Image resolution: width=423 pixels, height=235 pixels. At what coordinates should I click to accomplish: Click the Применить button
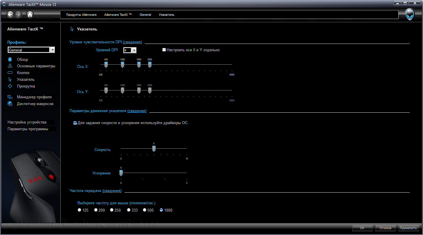coord(409,228)
